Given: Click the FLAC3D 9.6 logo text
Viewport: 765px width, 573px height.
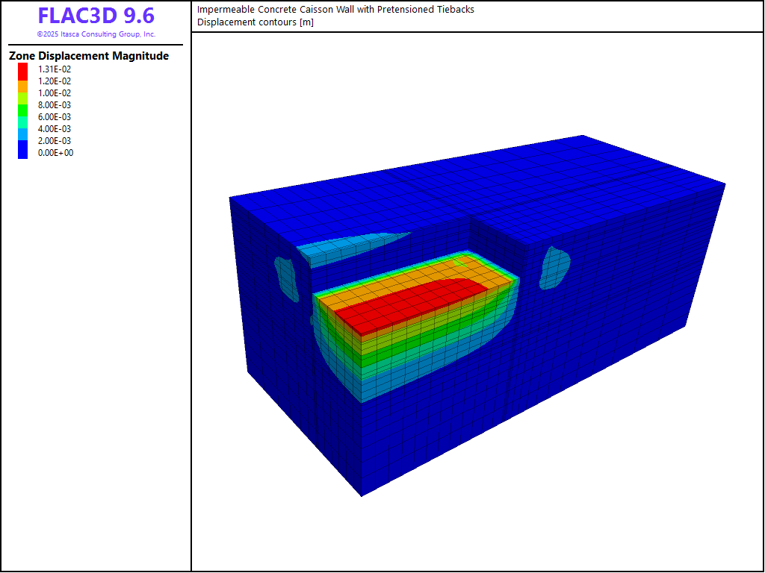Looking at the screenshot, I should [x=96, y=16].
